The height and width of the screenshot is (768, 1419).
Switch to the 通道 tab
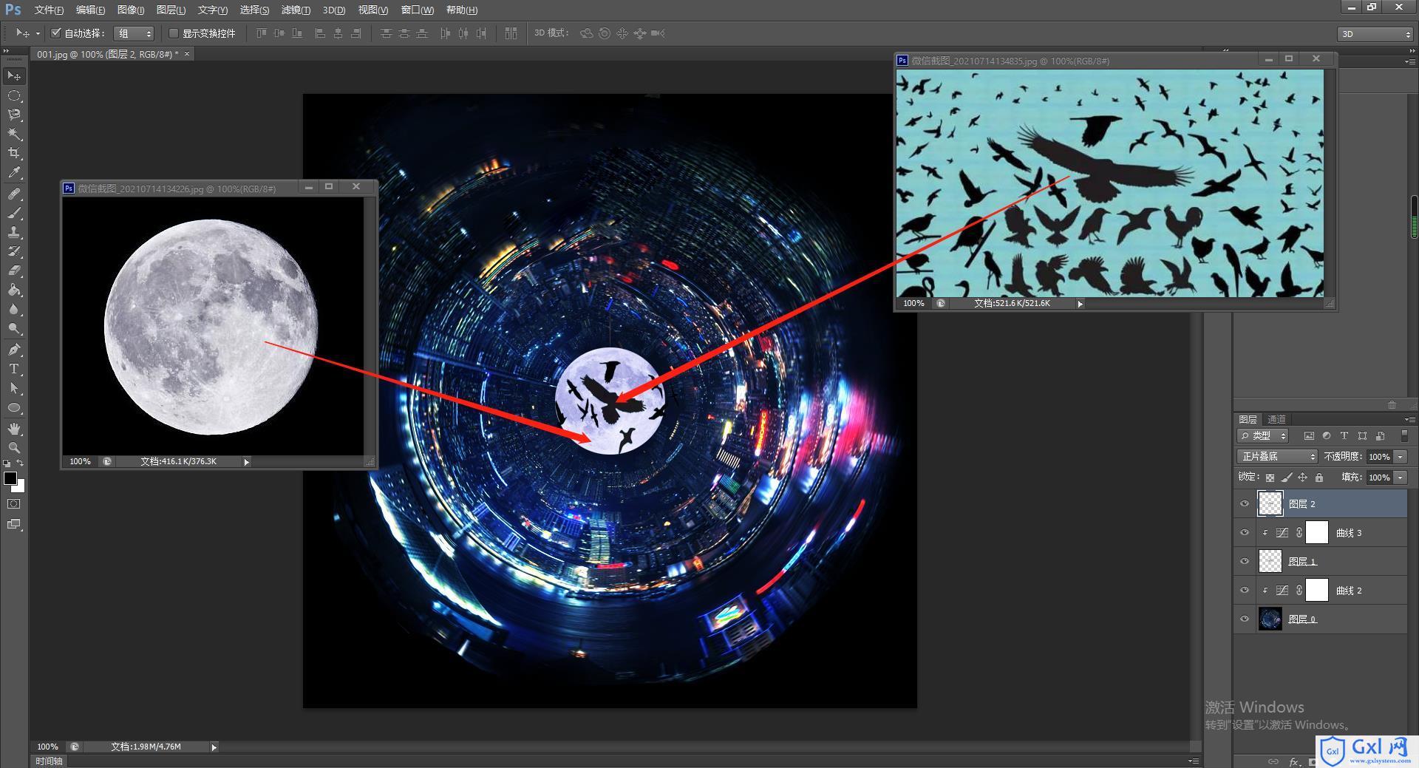coord(1276,419)
